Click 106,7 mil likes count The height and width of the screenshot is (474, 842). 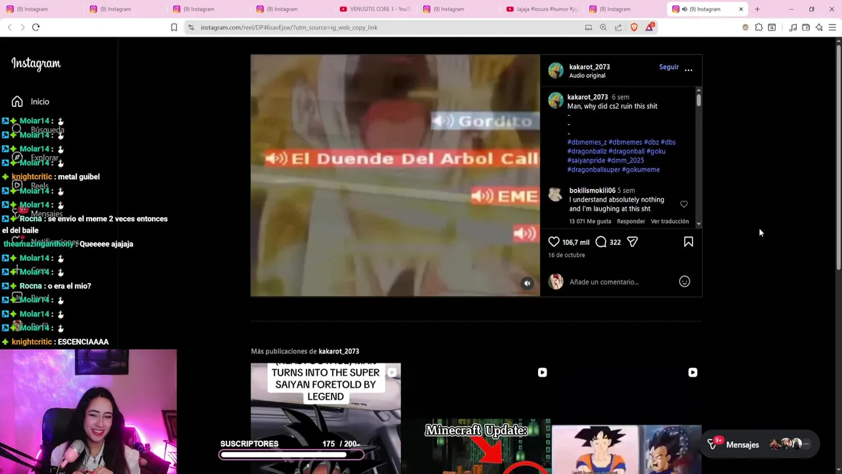point(576,242)
